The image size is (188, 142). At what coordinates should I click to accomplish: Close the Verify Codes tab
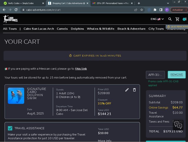point(43,3)
